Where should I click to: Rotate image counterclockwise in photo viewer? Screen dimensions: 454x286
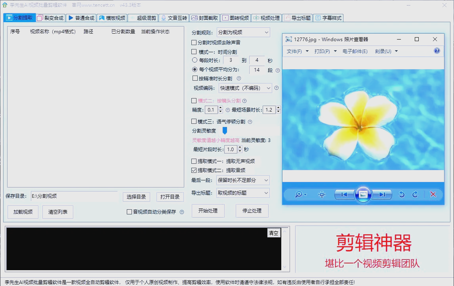402,194
